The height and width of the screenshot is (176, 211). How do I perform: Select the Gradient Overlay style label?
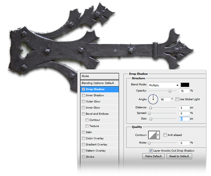tap(96, 144)
